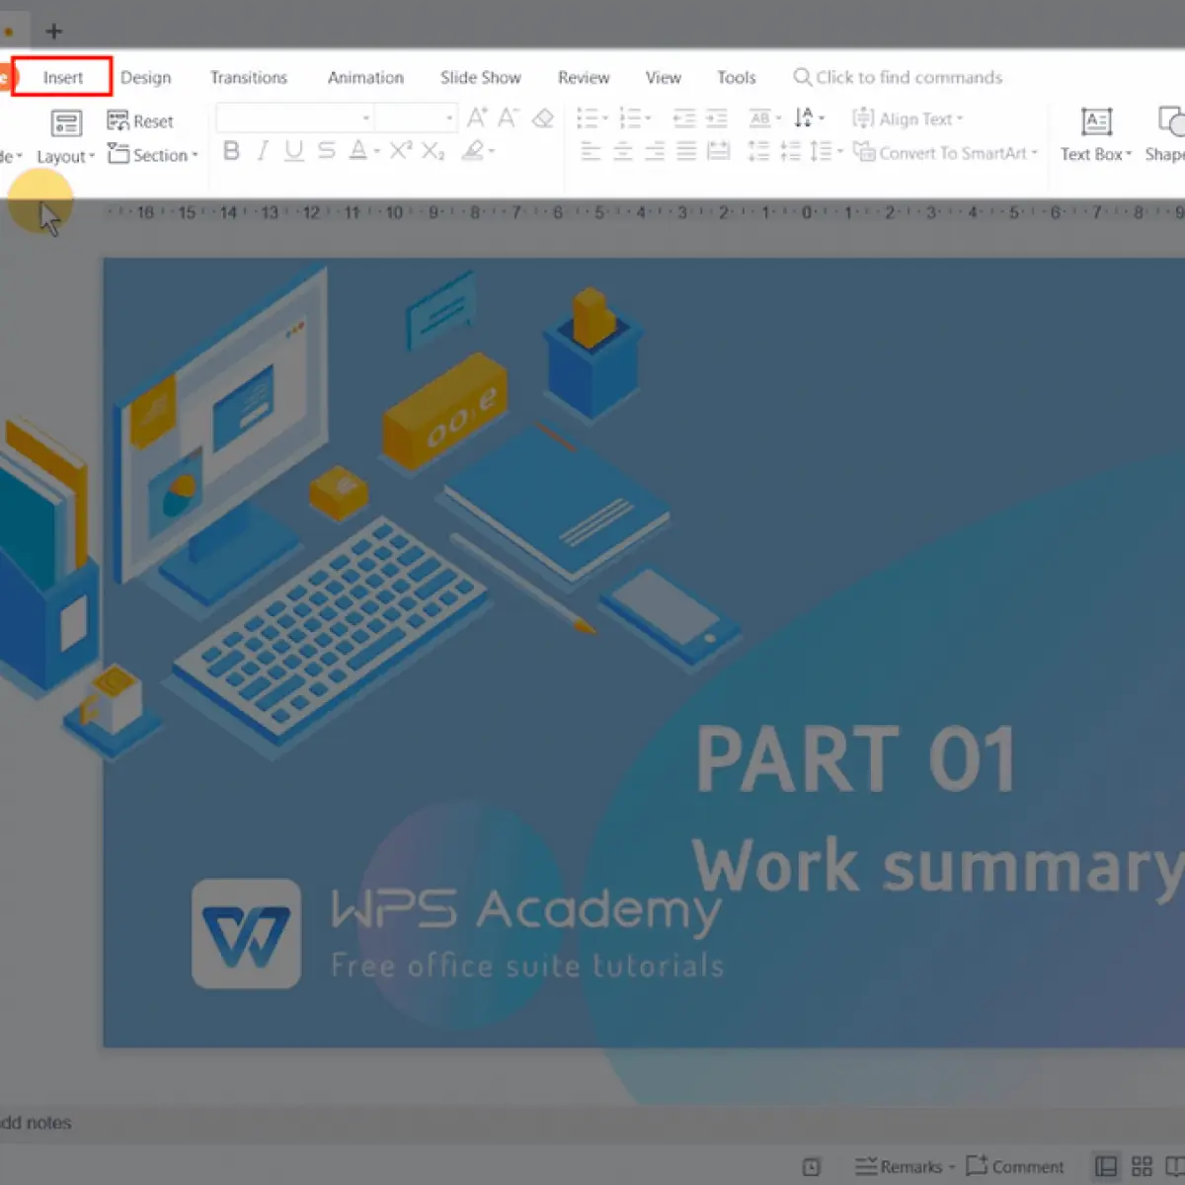Open the Section dropdown
Viewport: 1185px width, 1185px height.
(x=153, y=155)
